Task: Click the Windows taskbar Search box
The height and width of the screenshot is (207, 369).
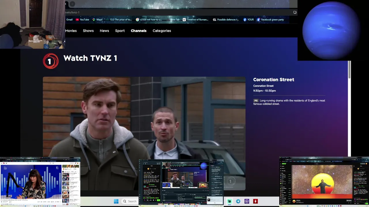Action: (x=129, y=201)
